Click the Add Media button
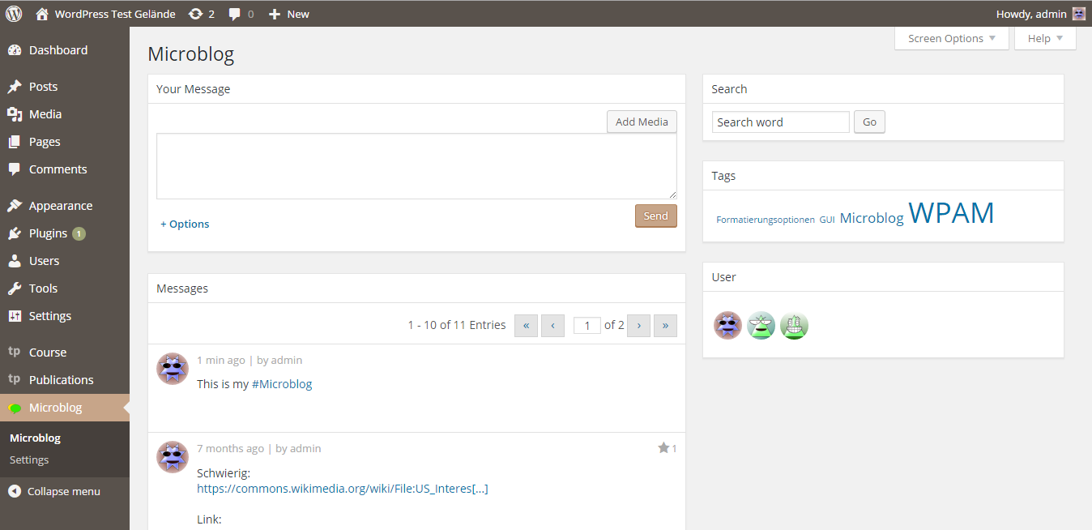Viewport: 1092px width, 530px height. [642, 122]
